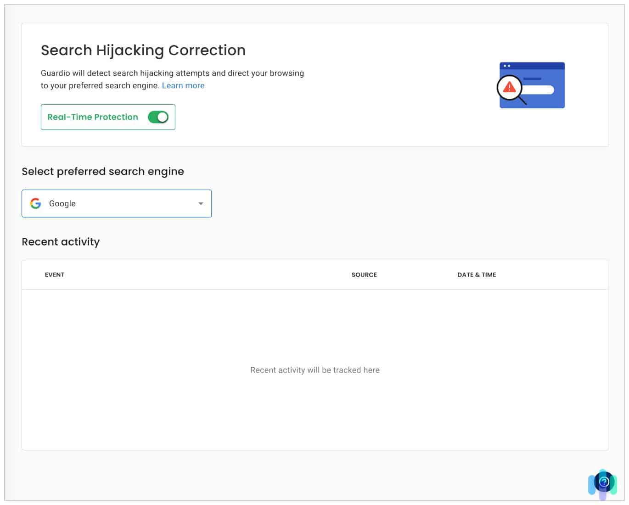
Task: Click the dropdown caret arrow beside Google
Action: (x=201, y=203)
